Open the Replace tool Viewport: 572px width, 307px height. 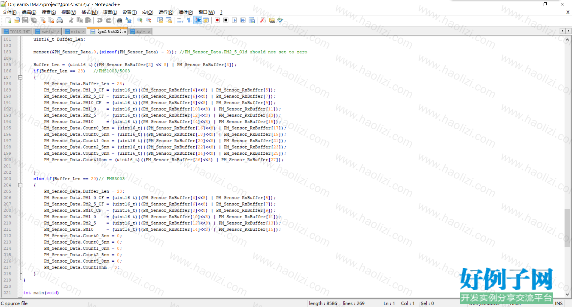pyautogui.click(x=128, y=20)
